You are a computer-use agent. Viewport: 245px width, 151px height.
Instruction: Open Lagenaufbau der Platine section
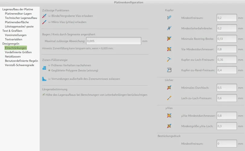tap(18, 9)
